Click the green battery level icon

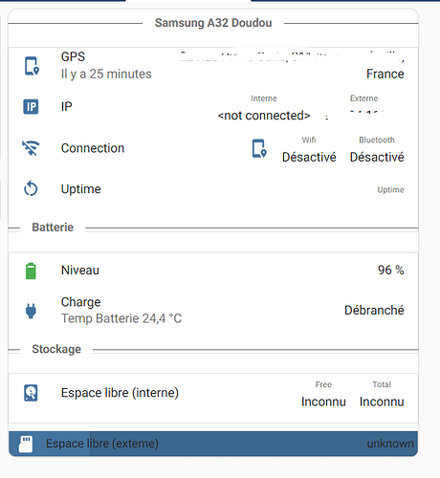[31, 271]
